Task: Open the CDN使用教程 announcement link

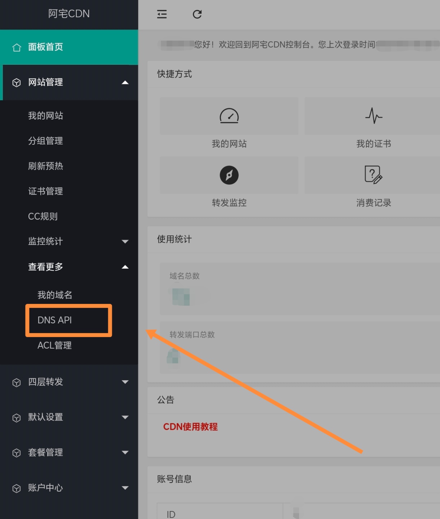Action: coord(190,427)
